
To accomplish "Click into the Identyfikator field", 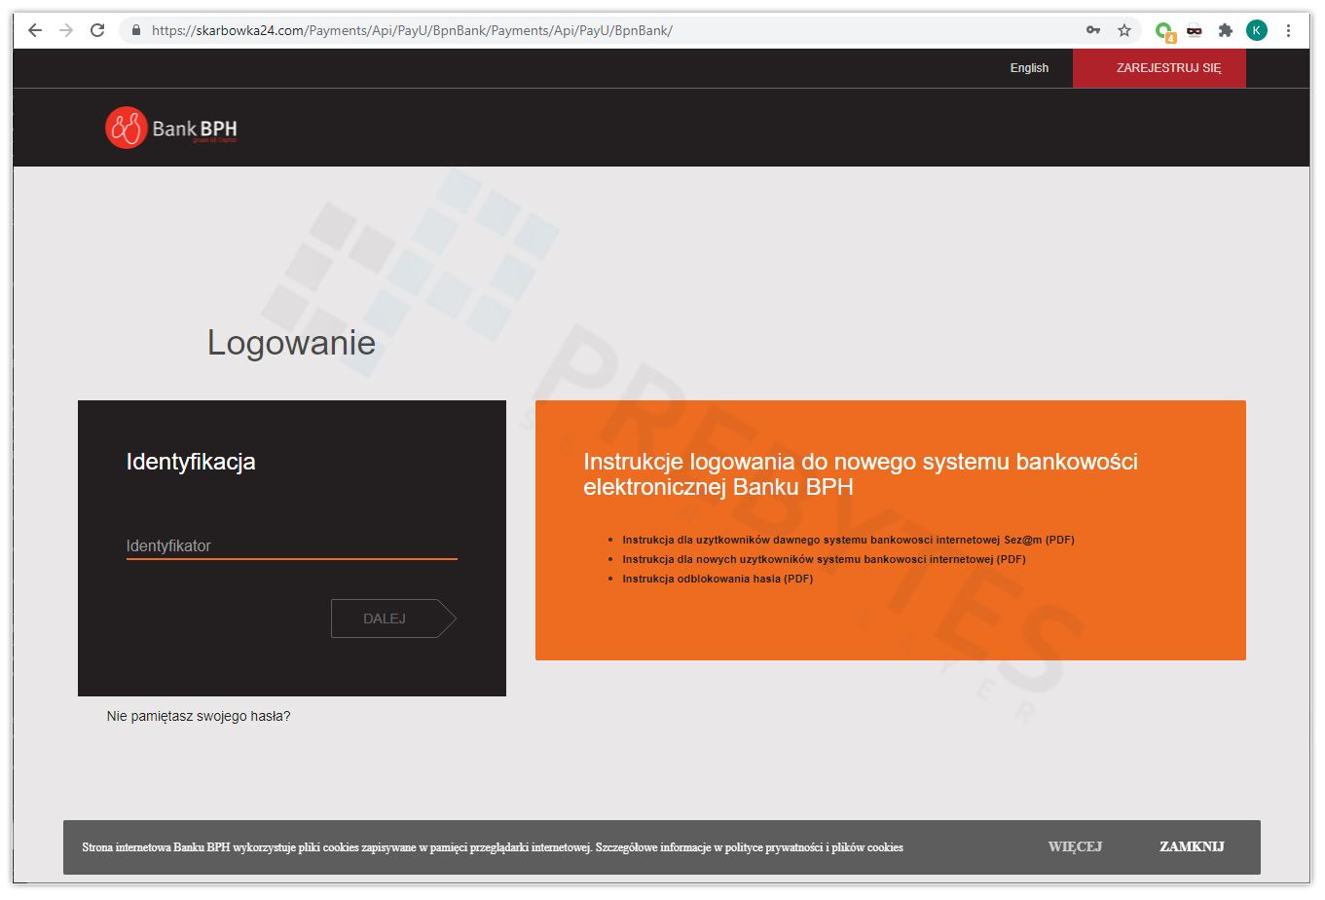I will pyautogui.click(x=291, y=545).
